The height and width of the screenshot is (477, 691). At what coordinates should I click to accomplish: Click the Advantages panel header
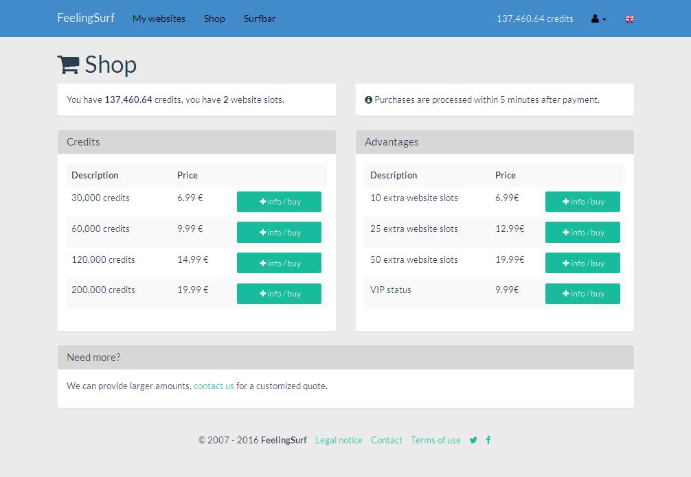coord(495,142)
